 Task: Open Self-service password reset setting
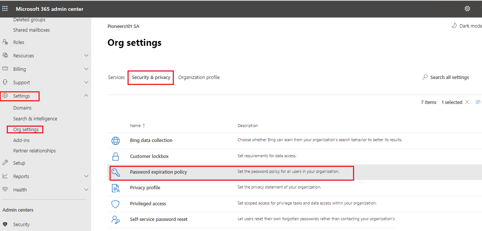click(x=159, y=219)
